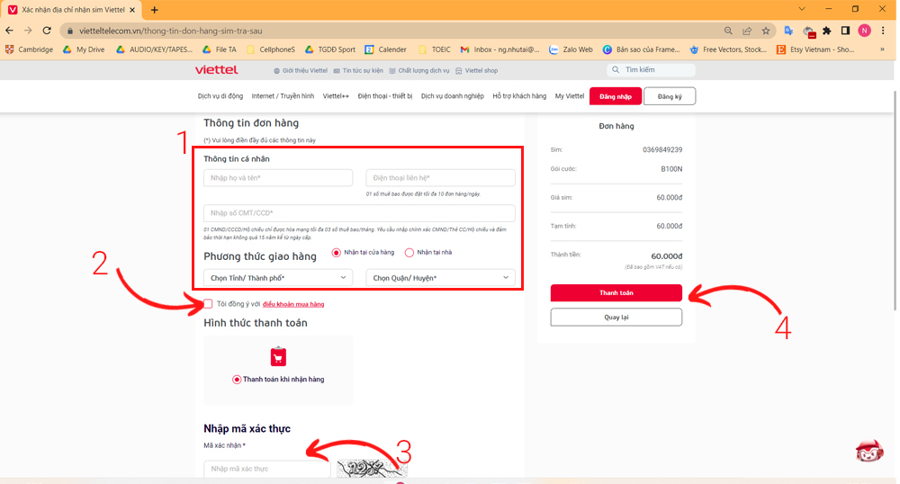Open the điều khoản mua hàng link
This screenshot has width=900, height=484.
coord(293,304)
